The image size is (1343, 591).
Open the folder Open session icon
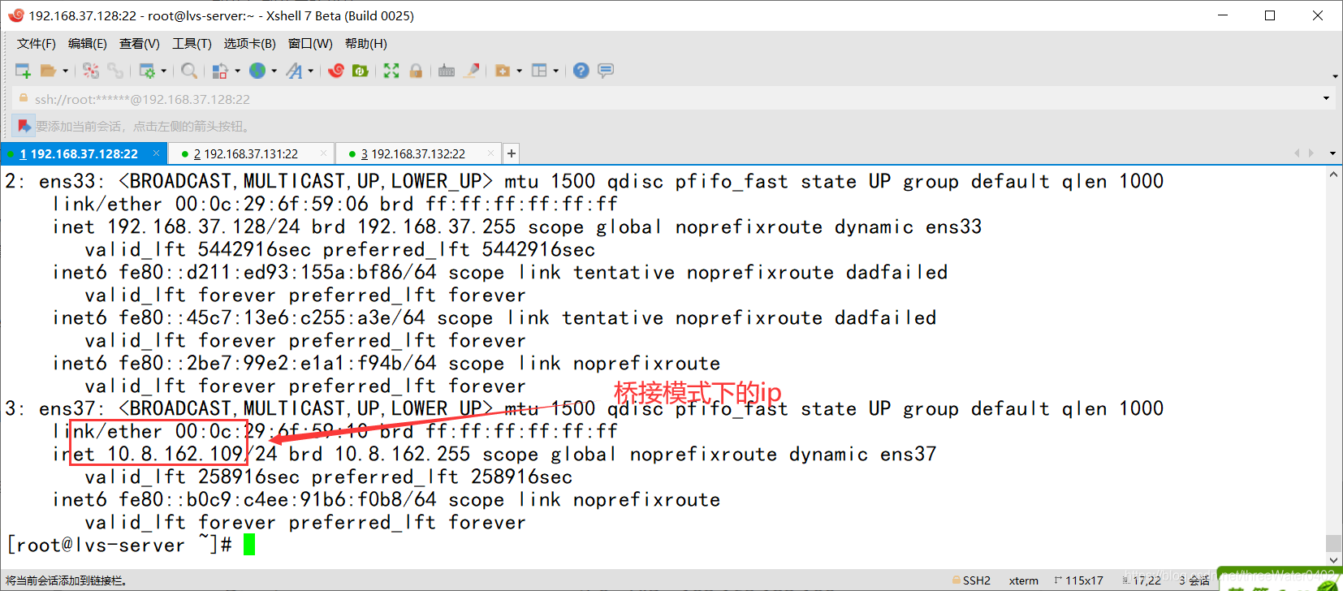tap(48, 71)
